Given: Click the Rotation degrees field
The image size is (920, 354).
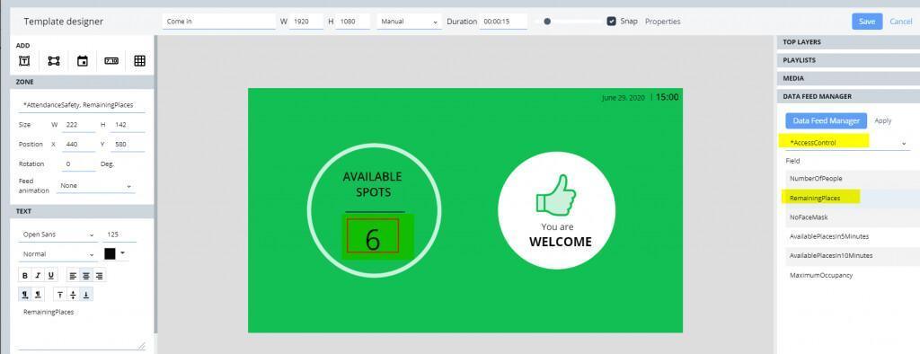Looking at the screenshot, I should [x=78, y=164].
